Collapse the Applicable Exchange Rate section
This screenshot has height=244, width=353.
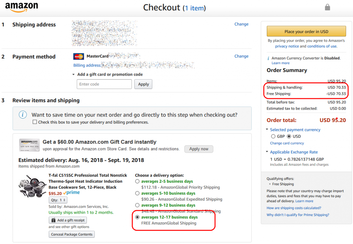[x=267, y=152]
